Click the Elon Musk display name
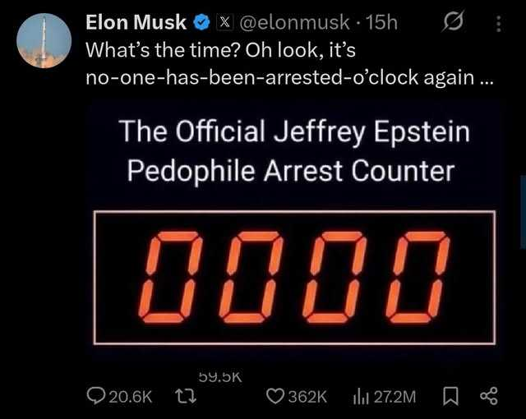This screenshot has height=419, width=526. (x=136, y=23)
